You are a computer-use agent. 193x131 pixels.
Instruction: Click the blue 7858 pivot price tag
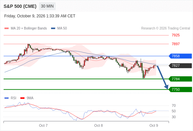pos(180,56)
